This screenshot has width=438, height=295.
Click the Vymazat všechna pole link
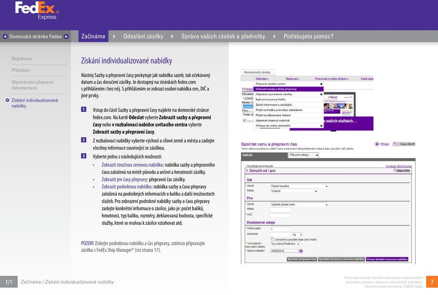(x=399, y=166)
